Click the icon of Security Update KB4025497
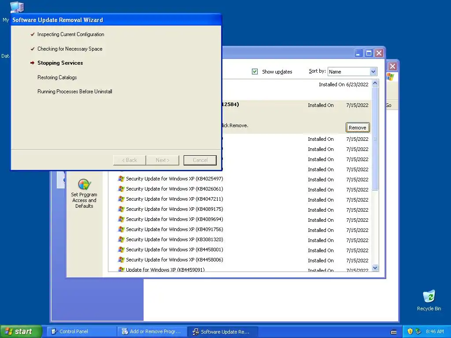Viewport: 451px width, 338px height. (121, 179)
